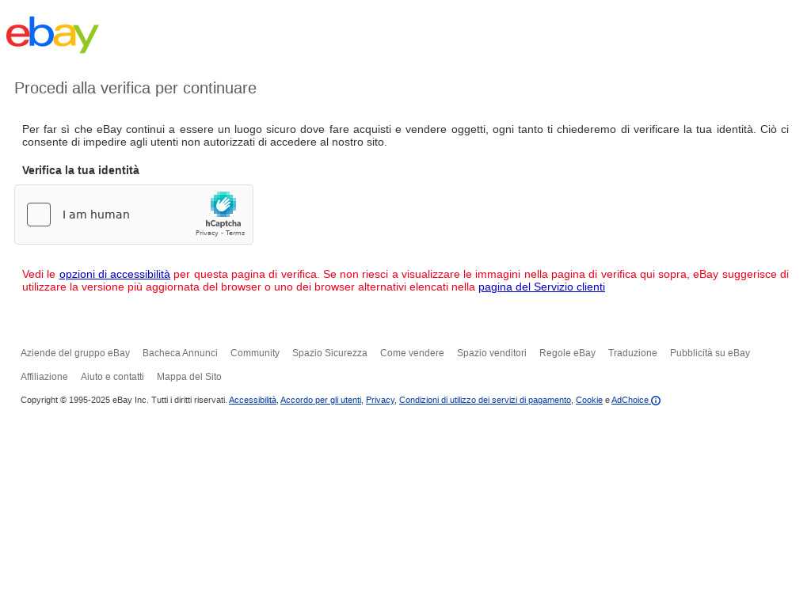Open pagina del Servizio clienti link

[542, 287]
